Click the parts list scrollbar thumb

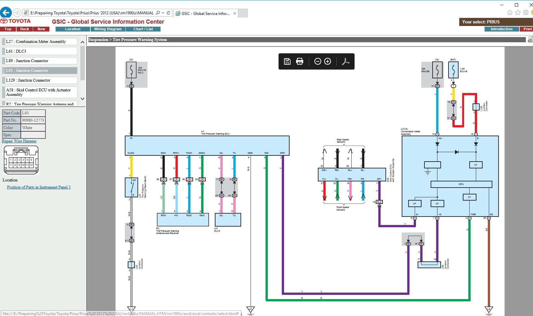tap(83, 63)
